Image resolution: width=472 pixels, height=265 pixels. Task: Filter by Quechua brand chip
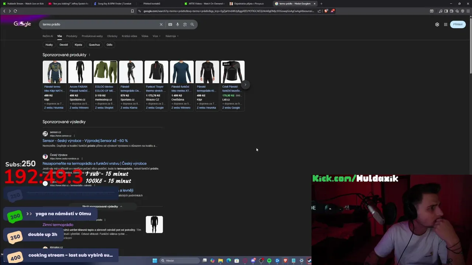[x=94, y=45]
